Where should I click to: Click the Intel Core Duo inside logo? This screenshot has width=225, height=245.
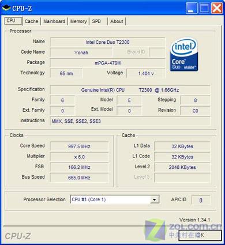[183, 54]
